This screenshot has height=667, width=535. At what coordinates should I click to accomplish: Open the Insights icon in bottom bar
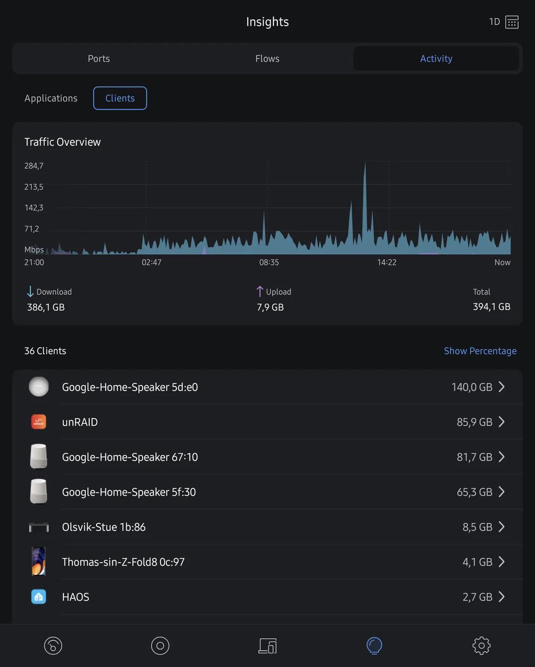pyautogui.click(x=374, y=646)
